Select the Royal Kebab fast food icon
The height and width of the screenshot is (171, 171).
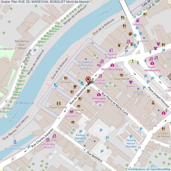121,75
